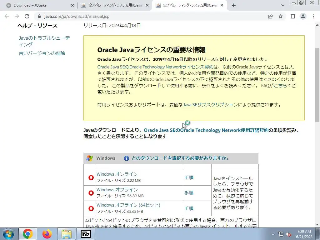
Task: Launch Firefox from the taskbar
Action: click(47, 234)
